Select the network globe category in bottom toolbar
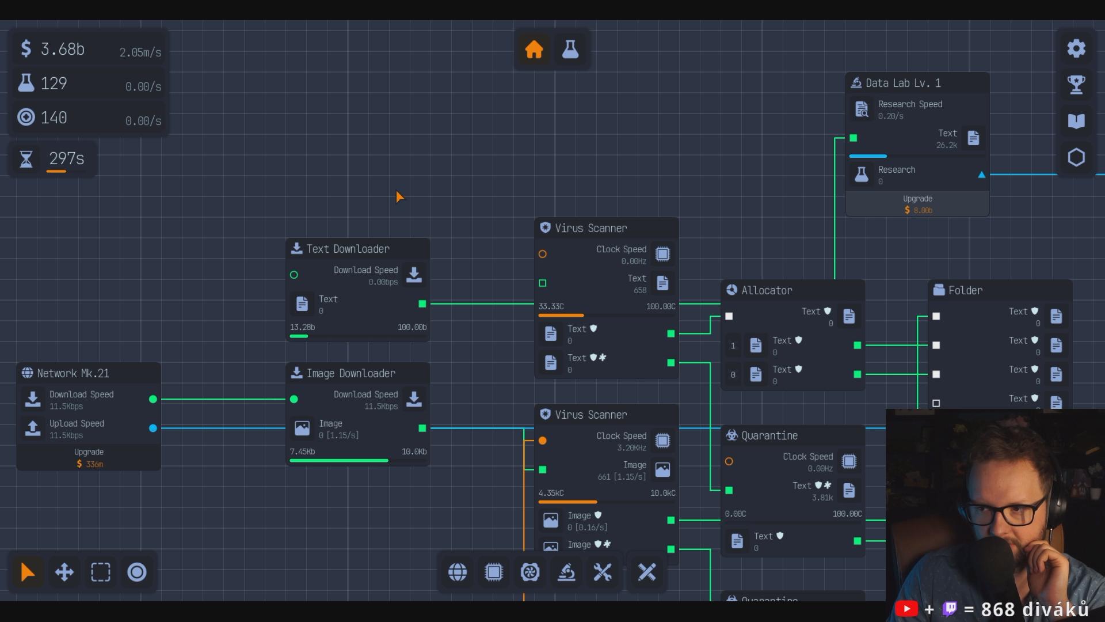 coord(458,572)
